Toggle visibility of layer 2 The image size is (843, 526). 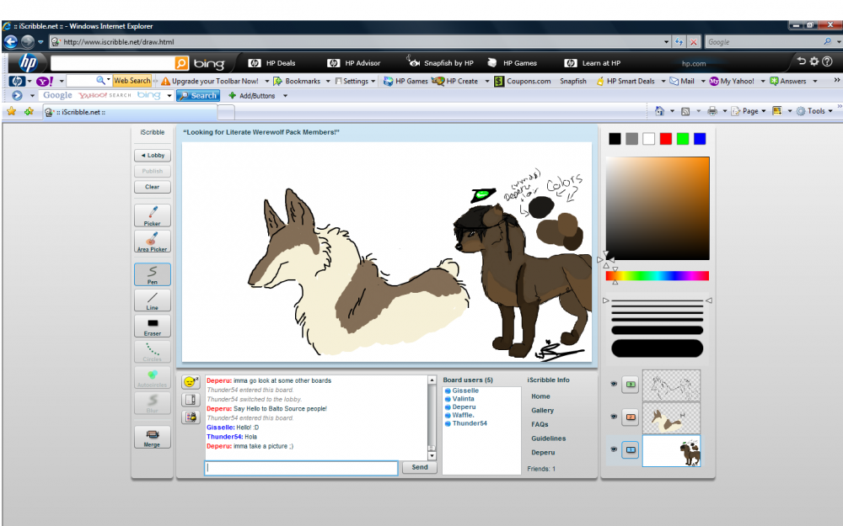(614, 417)
